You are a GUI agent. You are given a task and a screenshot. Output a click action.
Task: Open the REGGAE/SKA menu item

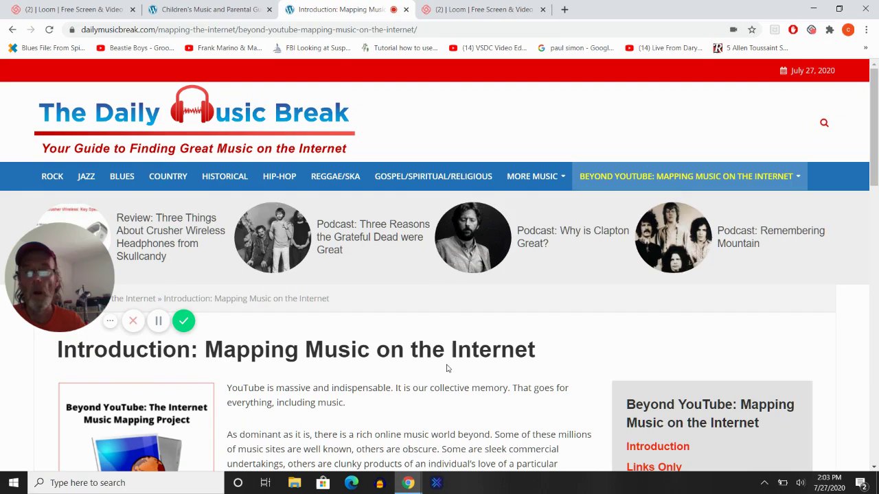(335, 176)
